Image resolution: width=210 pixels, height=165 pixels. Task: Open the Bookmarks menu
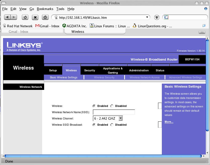(45, 9)
